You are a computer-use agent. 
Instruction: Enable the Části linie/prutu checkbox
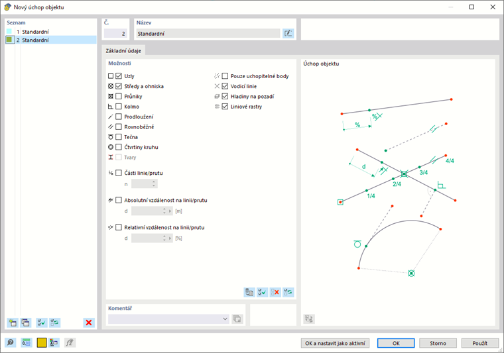119,173
